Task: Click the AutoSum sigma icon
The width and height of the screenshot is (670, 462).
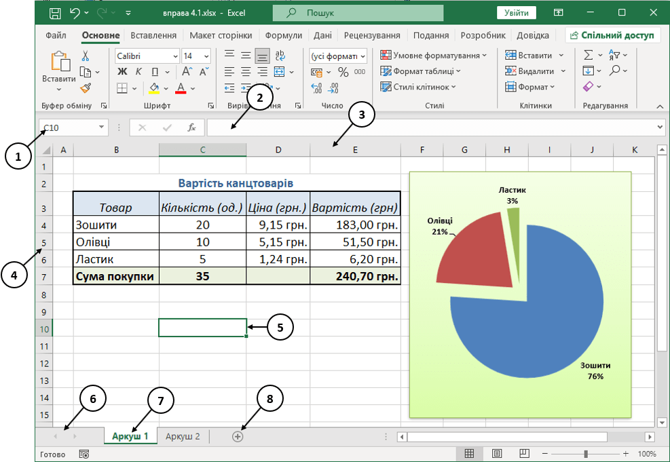Action: point(589,56)
